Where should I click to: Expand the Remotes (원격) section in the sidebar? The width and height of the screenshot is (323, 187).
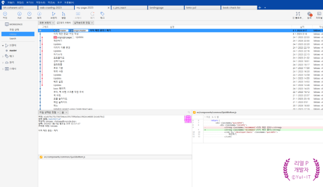pyautogui.click(x=3, y=62)
